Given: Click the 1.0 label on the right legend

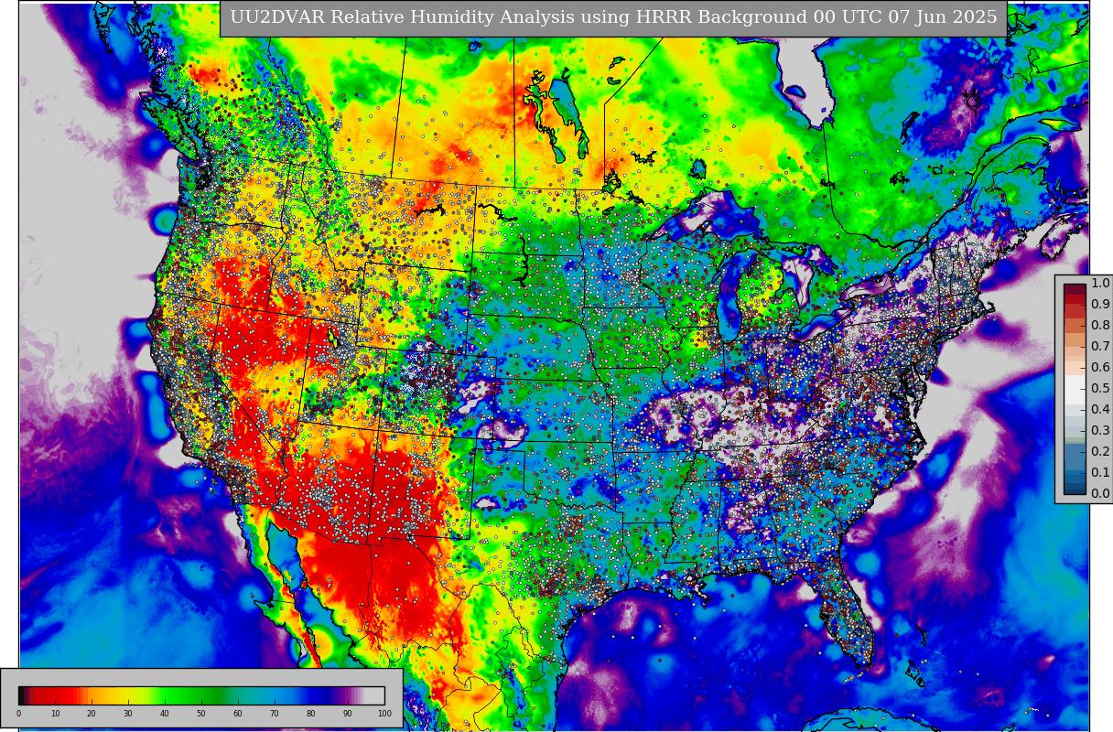Looking at the screenshot, I should pos(1100,283).
